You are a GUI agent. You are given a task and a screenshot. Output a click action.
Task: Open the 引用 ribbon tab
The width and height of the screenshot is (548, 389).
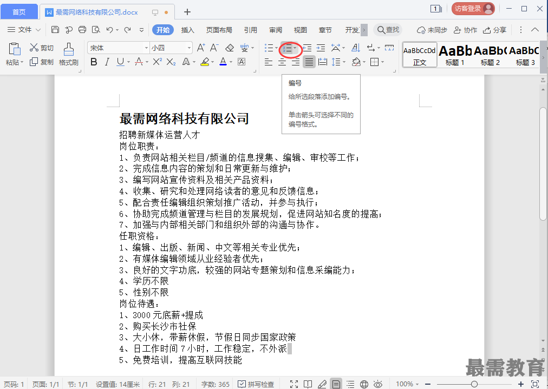(251, 30)
